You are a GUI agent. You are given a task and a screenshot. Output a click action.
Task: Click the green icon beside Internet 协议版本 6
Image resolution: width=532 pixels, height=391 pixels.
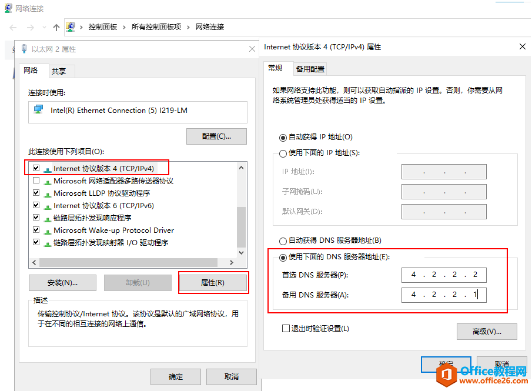coord(47,206)
